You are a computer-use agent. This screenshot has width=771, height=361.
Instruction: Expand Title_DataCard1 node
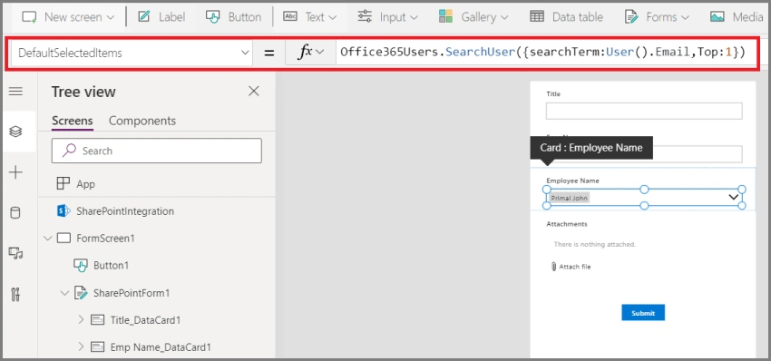[81, 320]
